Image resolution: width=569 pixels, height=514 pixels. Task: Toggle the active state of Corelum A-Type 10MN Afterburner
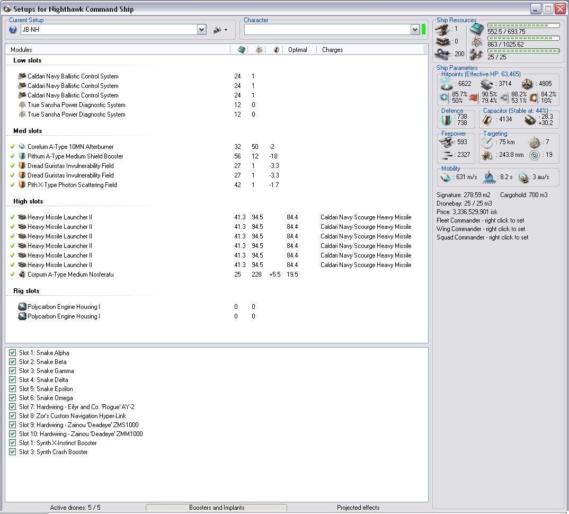12,147
